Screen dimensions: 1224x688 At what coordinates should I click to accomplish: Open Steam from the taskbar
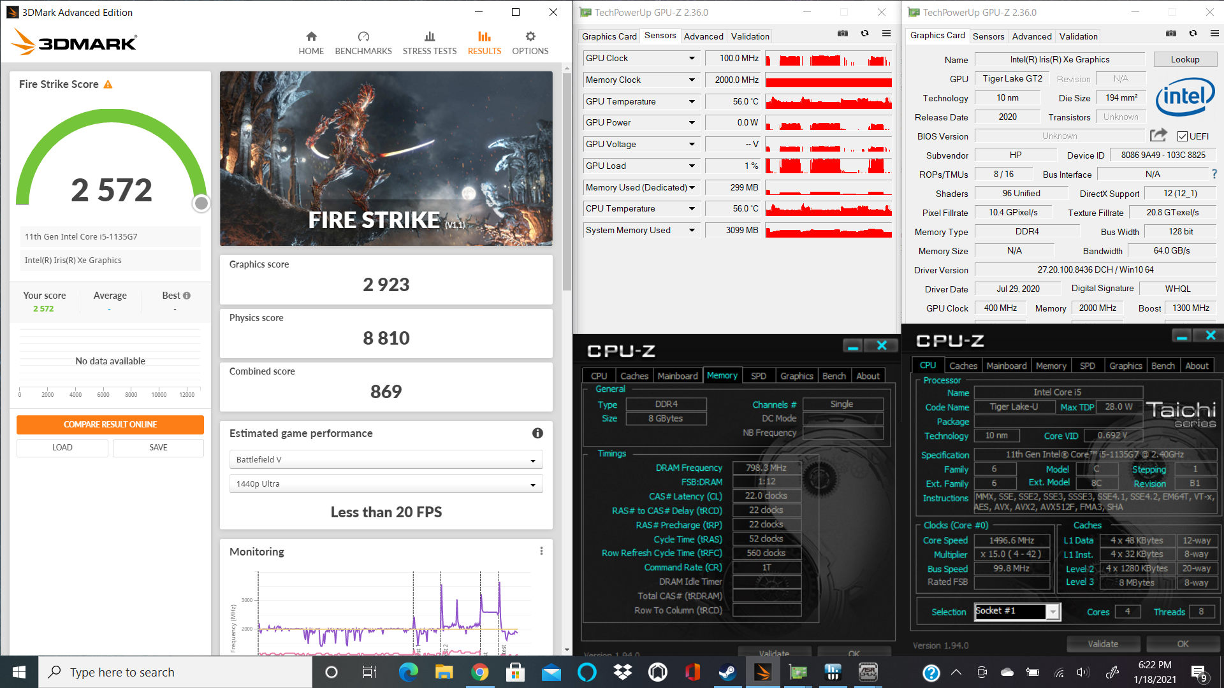pos(727,672)
